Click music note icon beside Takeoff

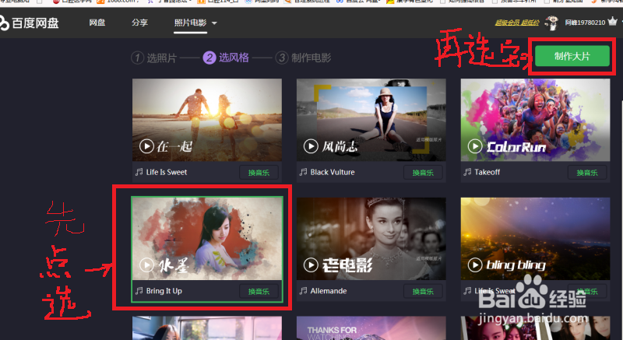click(467, 172)
